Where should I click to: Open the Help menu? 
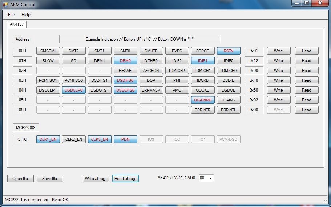coord(26,15)
